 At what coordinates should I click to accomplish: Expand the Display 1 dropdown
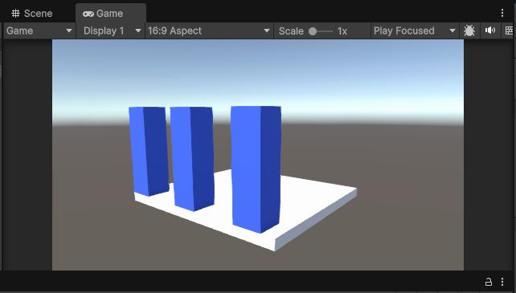(111, 31)
